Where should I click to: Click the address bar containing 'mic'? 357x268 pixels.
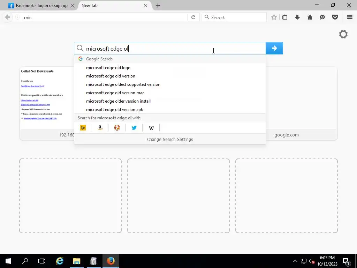(105, 17)
